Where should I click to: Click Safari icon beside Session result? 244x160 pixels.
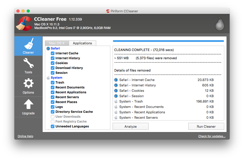tap(116, 96)
